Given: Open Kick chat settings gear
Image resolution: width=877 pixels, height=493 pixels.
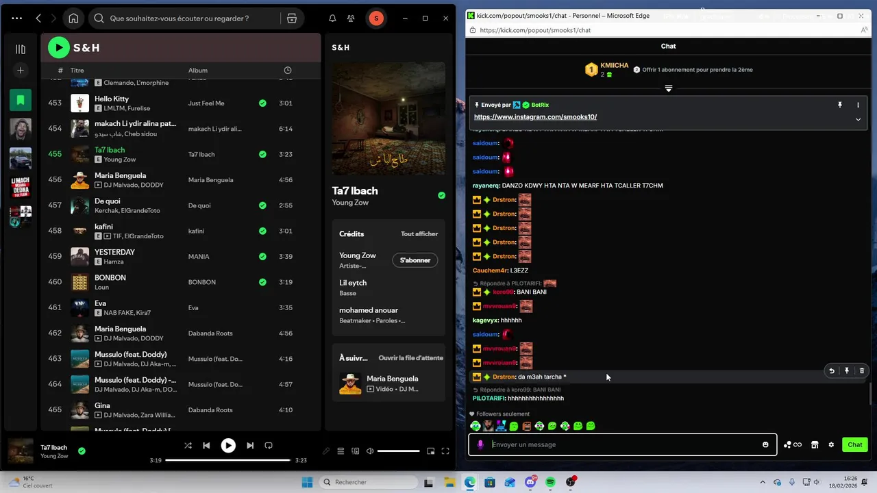Looking at the screenshot, I should coord(831,445).
